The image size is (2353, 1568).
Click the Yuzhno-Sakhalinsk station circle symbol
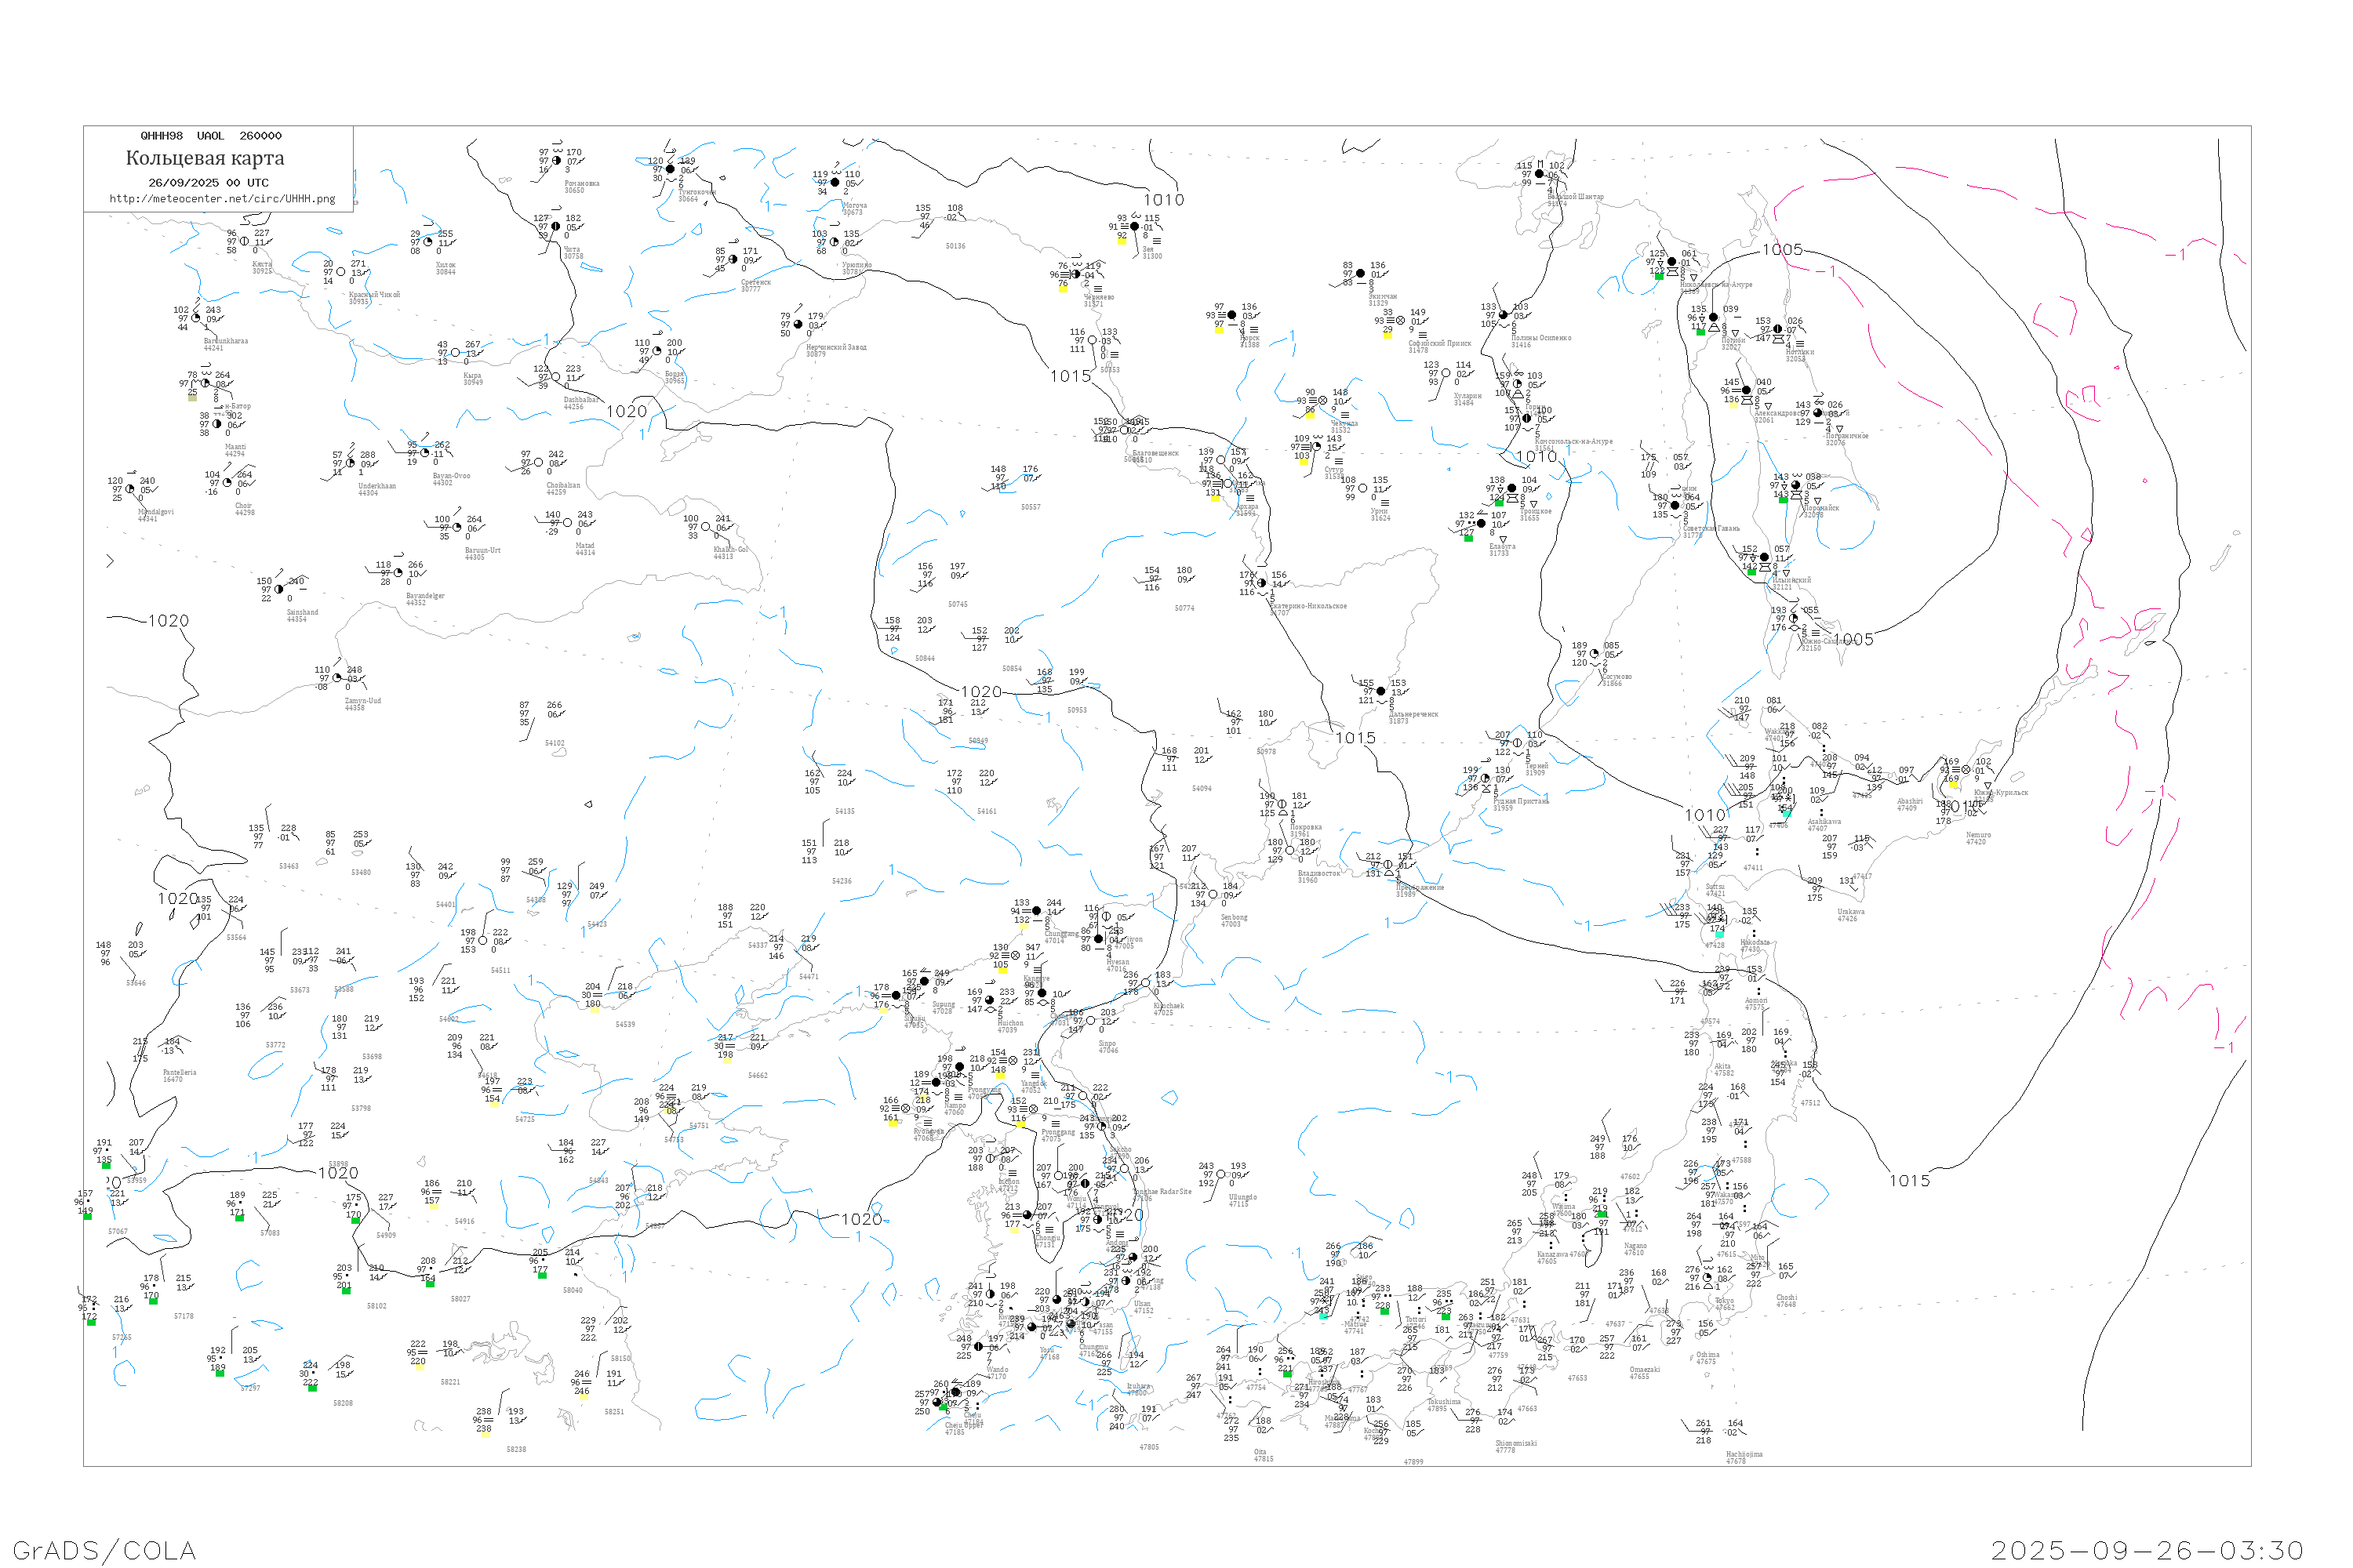point(1794,619)
